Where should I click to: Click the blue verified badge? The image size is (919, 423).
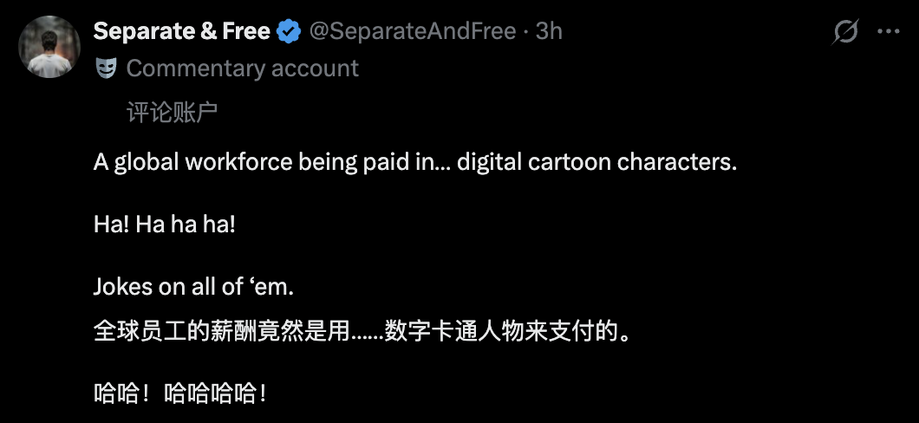(289, 32)
